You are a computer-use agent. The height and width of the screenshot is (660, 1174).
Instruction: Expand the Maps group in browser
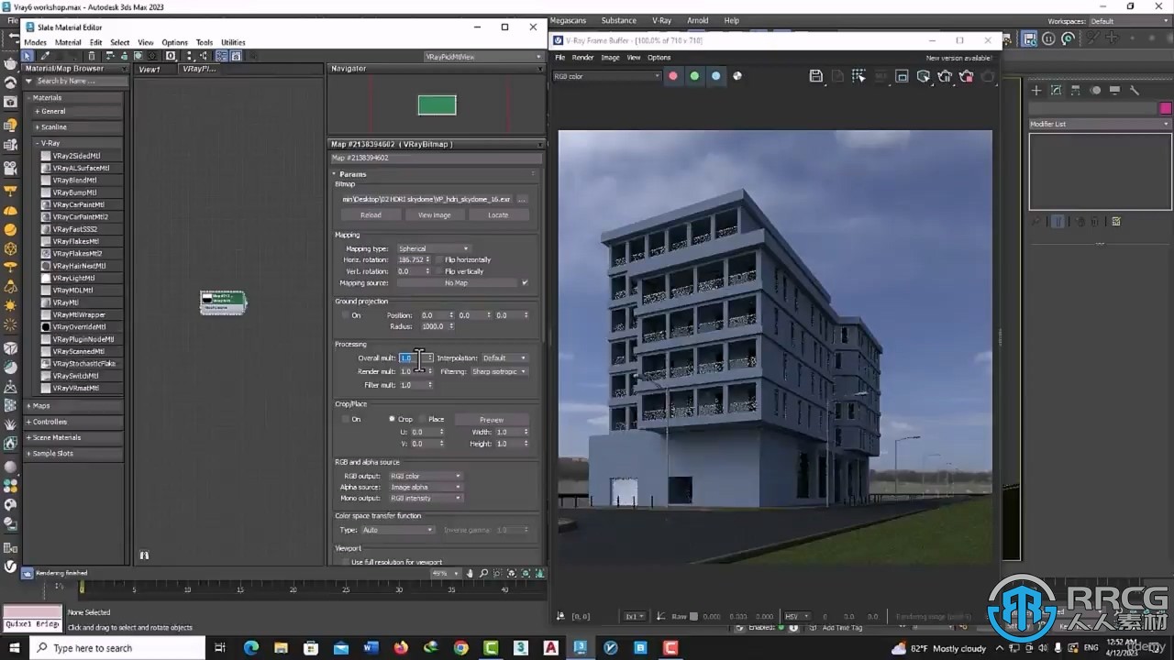[29, 405]
